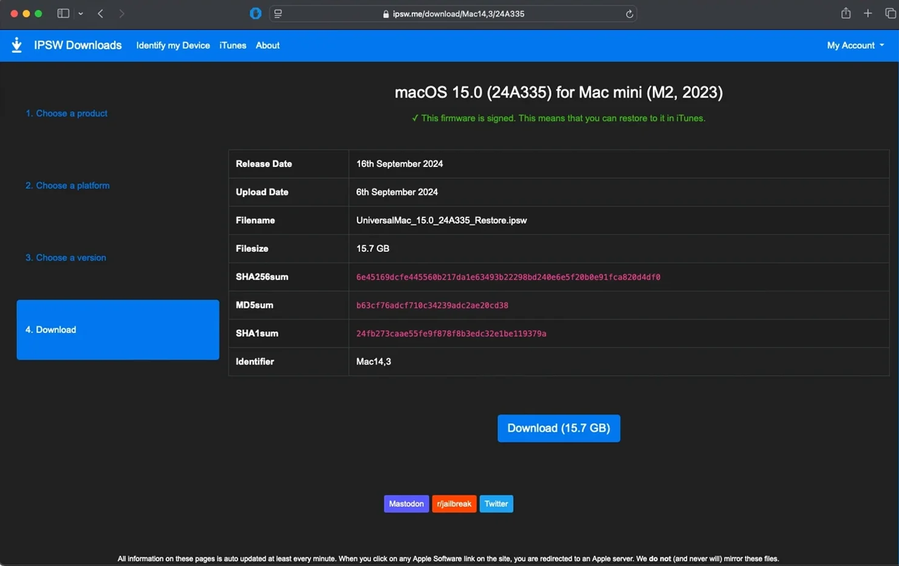The width and height of the screenshot is (899, 566).
Task: Click the address bar URL field
Action: pos(458,14)
